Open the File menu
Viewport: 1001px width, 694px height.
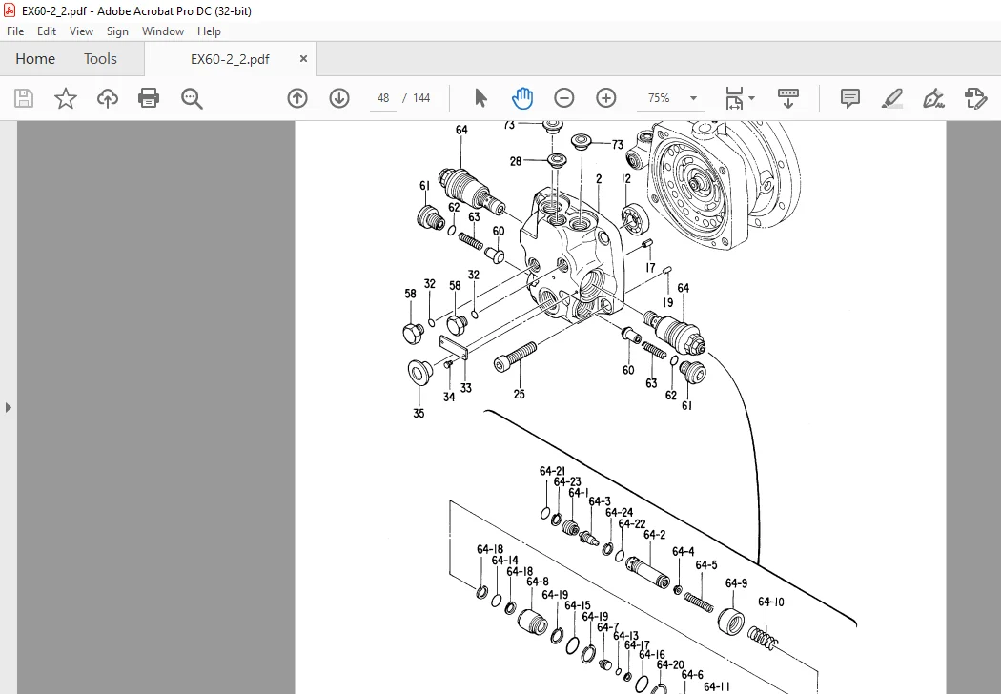pyautogui.click(x=15, y=31)
